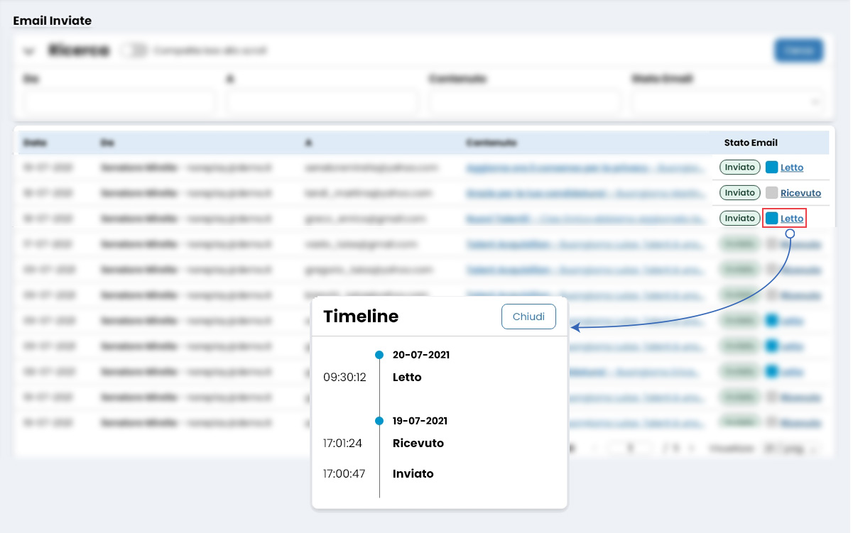
Task: Open the Letto link in first row
Action: pos(791,167)
